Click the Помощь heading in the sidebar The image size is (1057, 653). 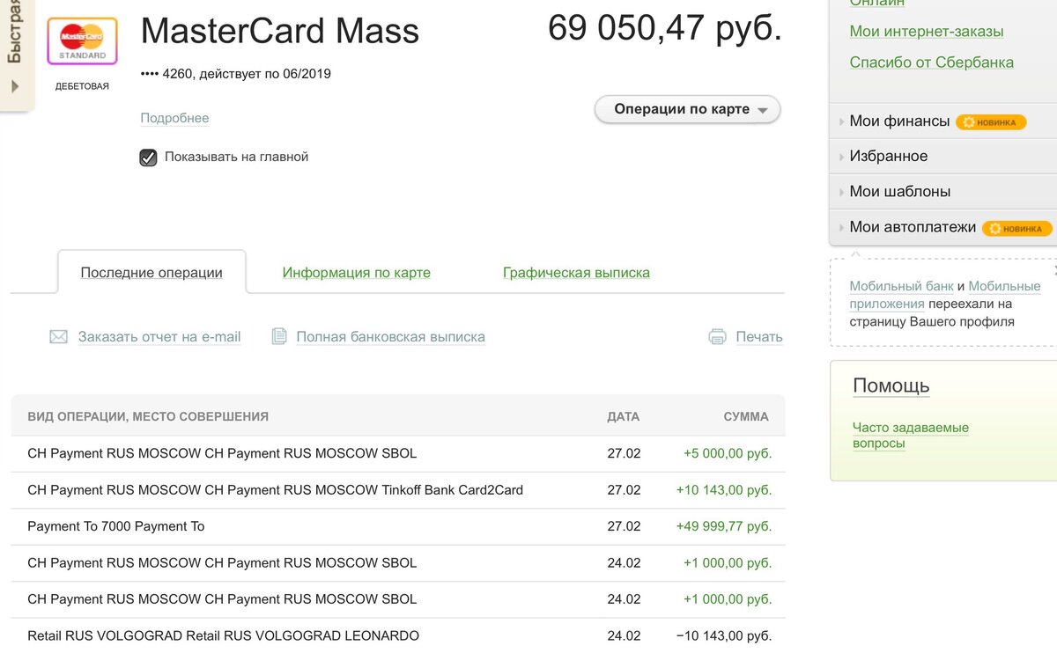pyautogui.click(x=891, y=385)
